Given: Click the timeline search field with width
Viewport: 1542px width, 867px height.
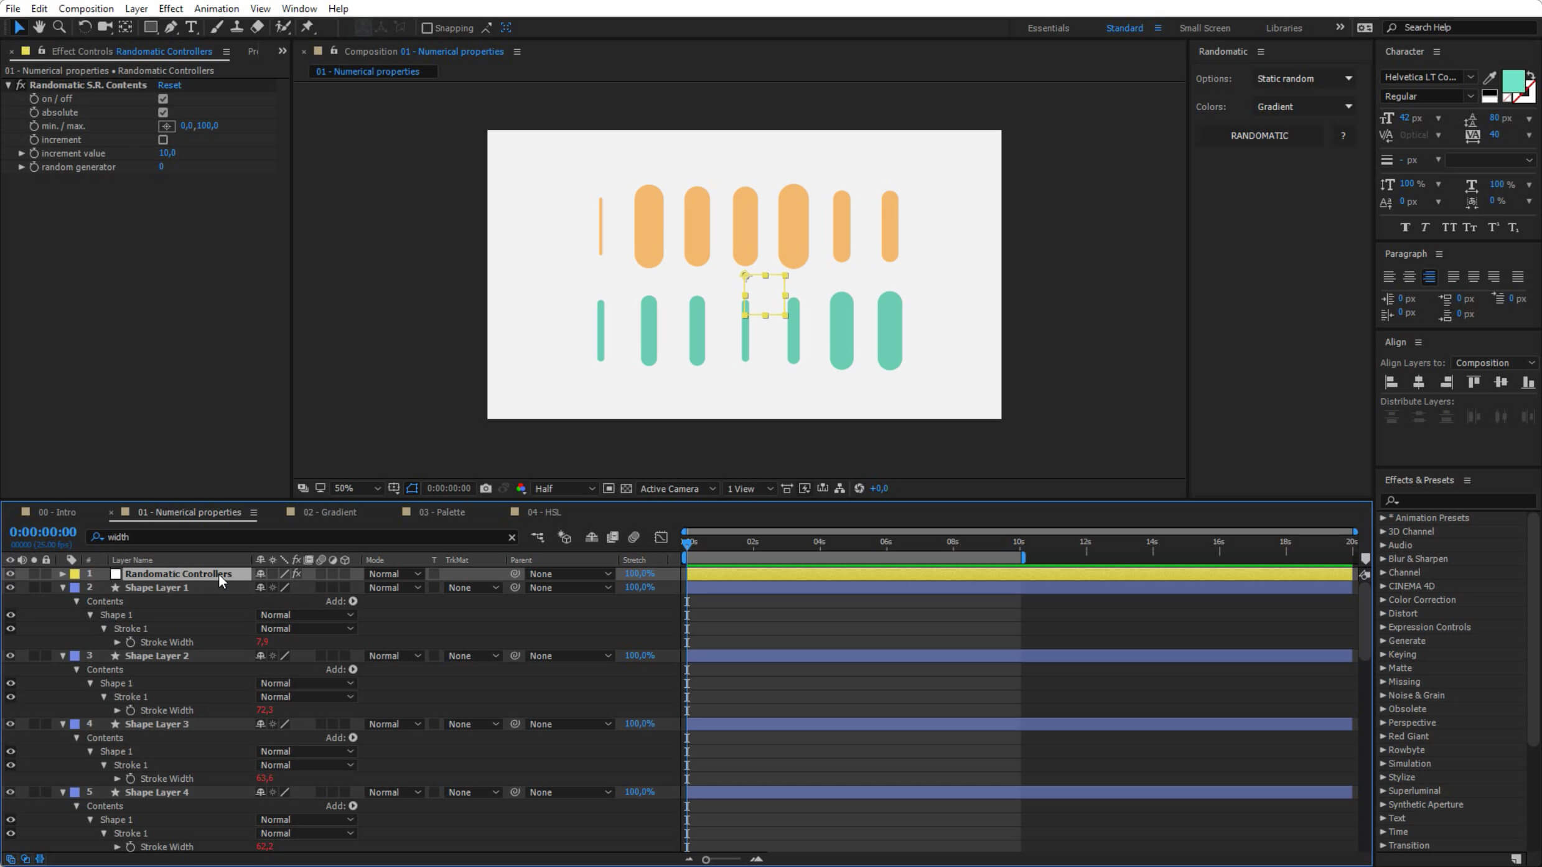Looking at the screenshot, I should 302,537.
